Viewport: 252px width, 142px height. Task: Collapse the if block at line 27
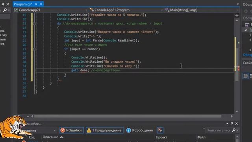34,49
